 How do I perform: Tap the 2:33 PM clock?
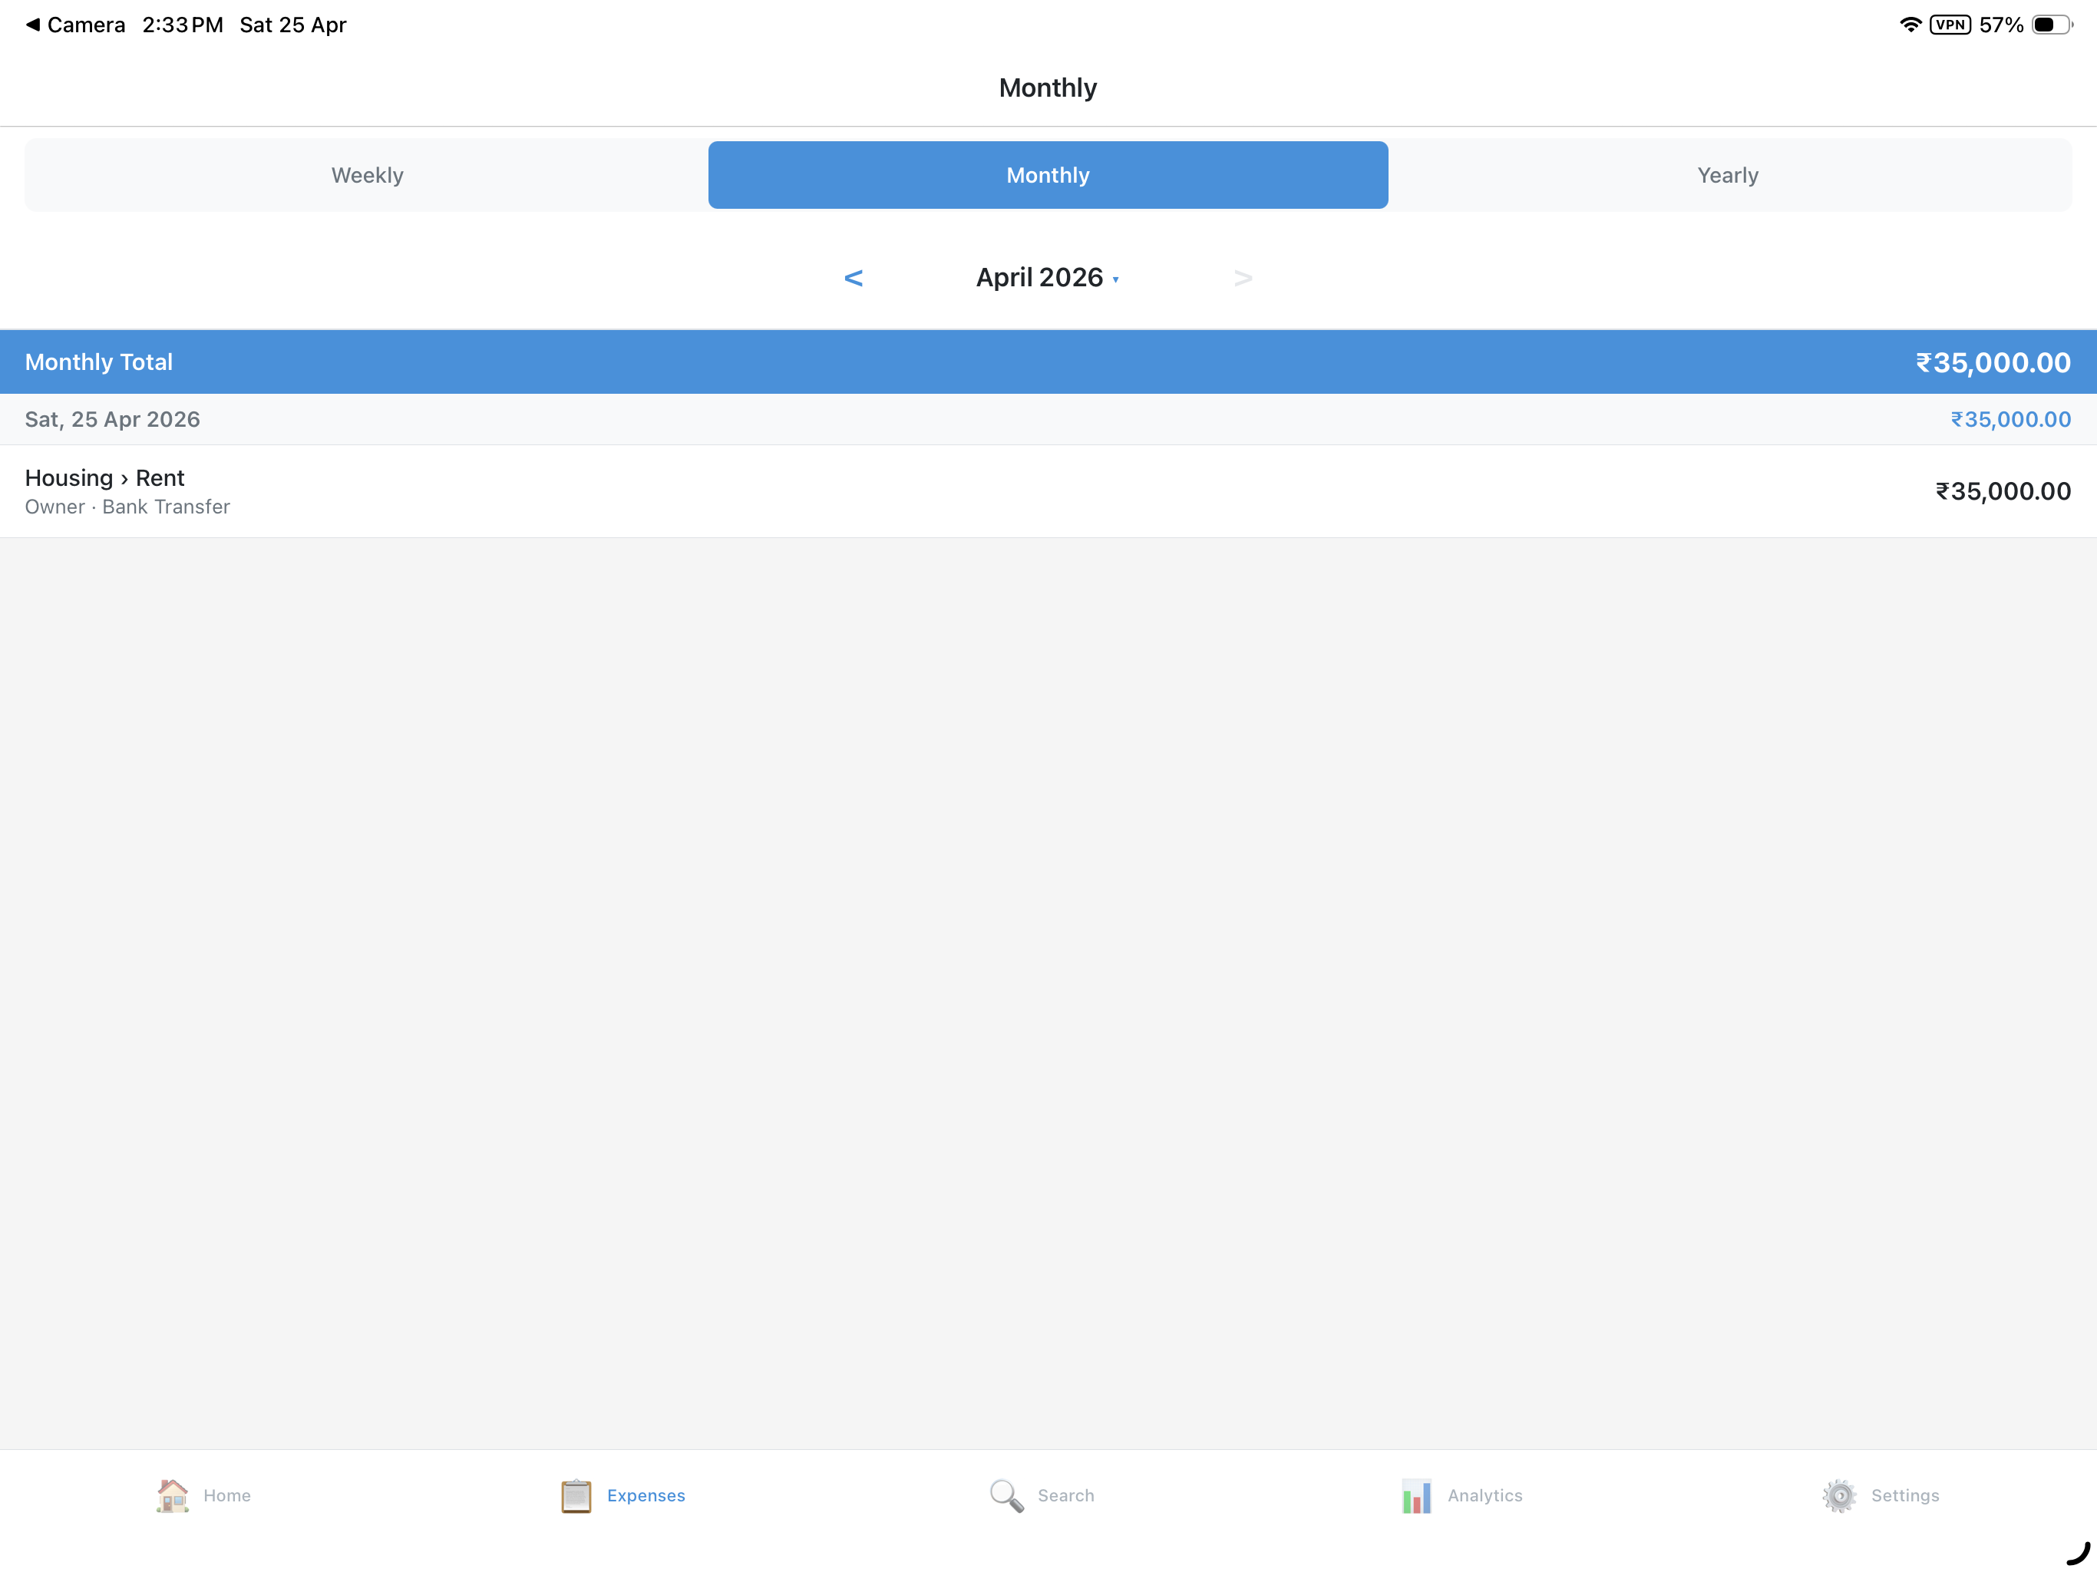click(x=183, y=25)
